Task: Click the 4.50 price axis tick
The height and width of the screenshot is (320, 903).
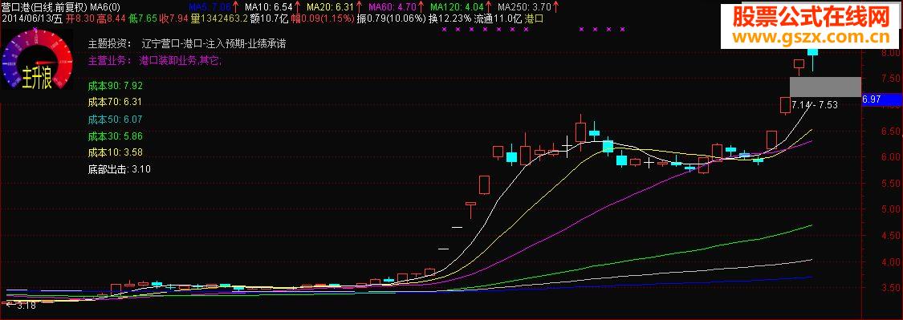Action: click(892, 236)
